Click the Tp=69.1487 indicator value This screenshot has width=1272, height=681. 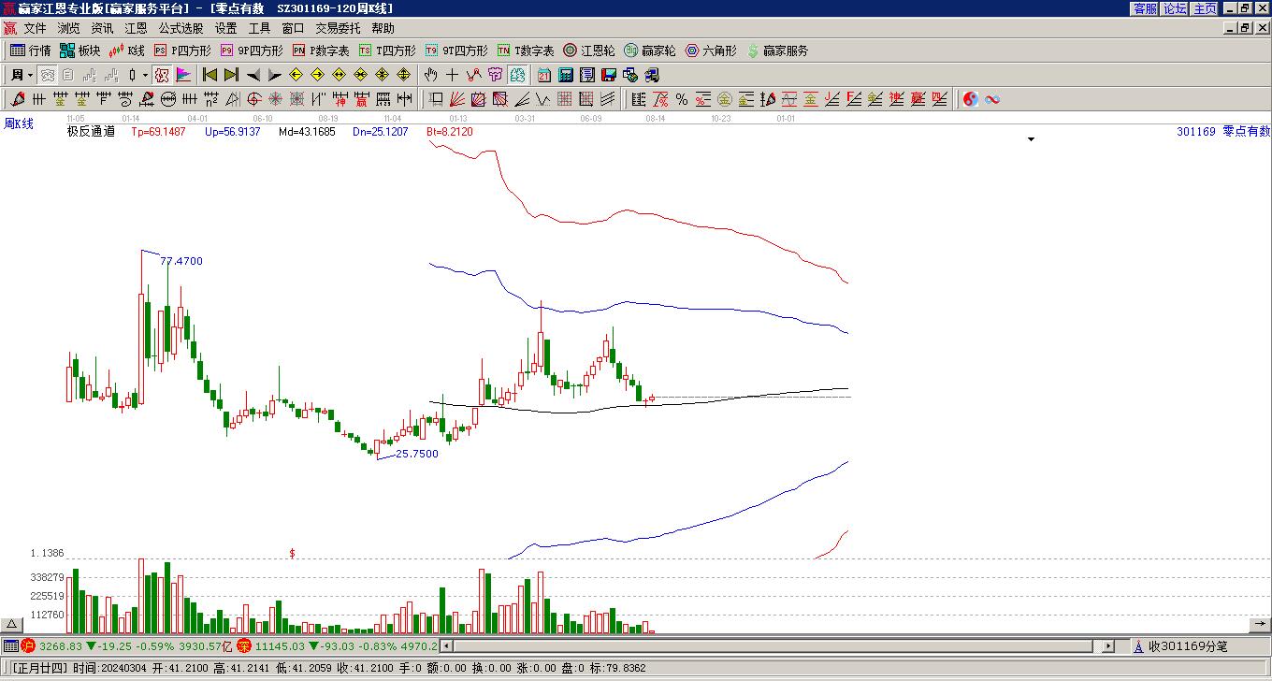pyautogui.click(x=158, y=132)
